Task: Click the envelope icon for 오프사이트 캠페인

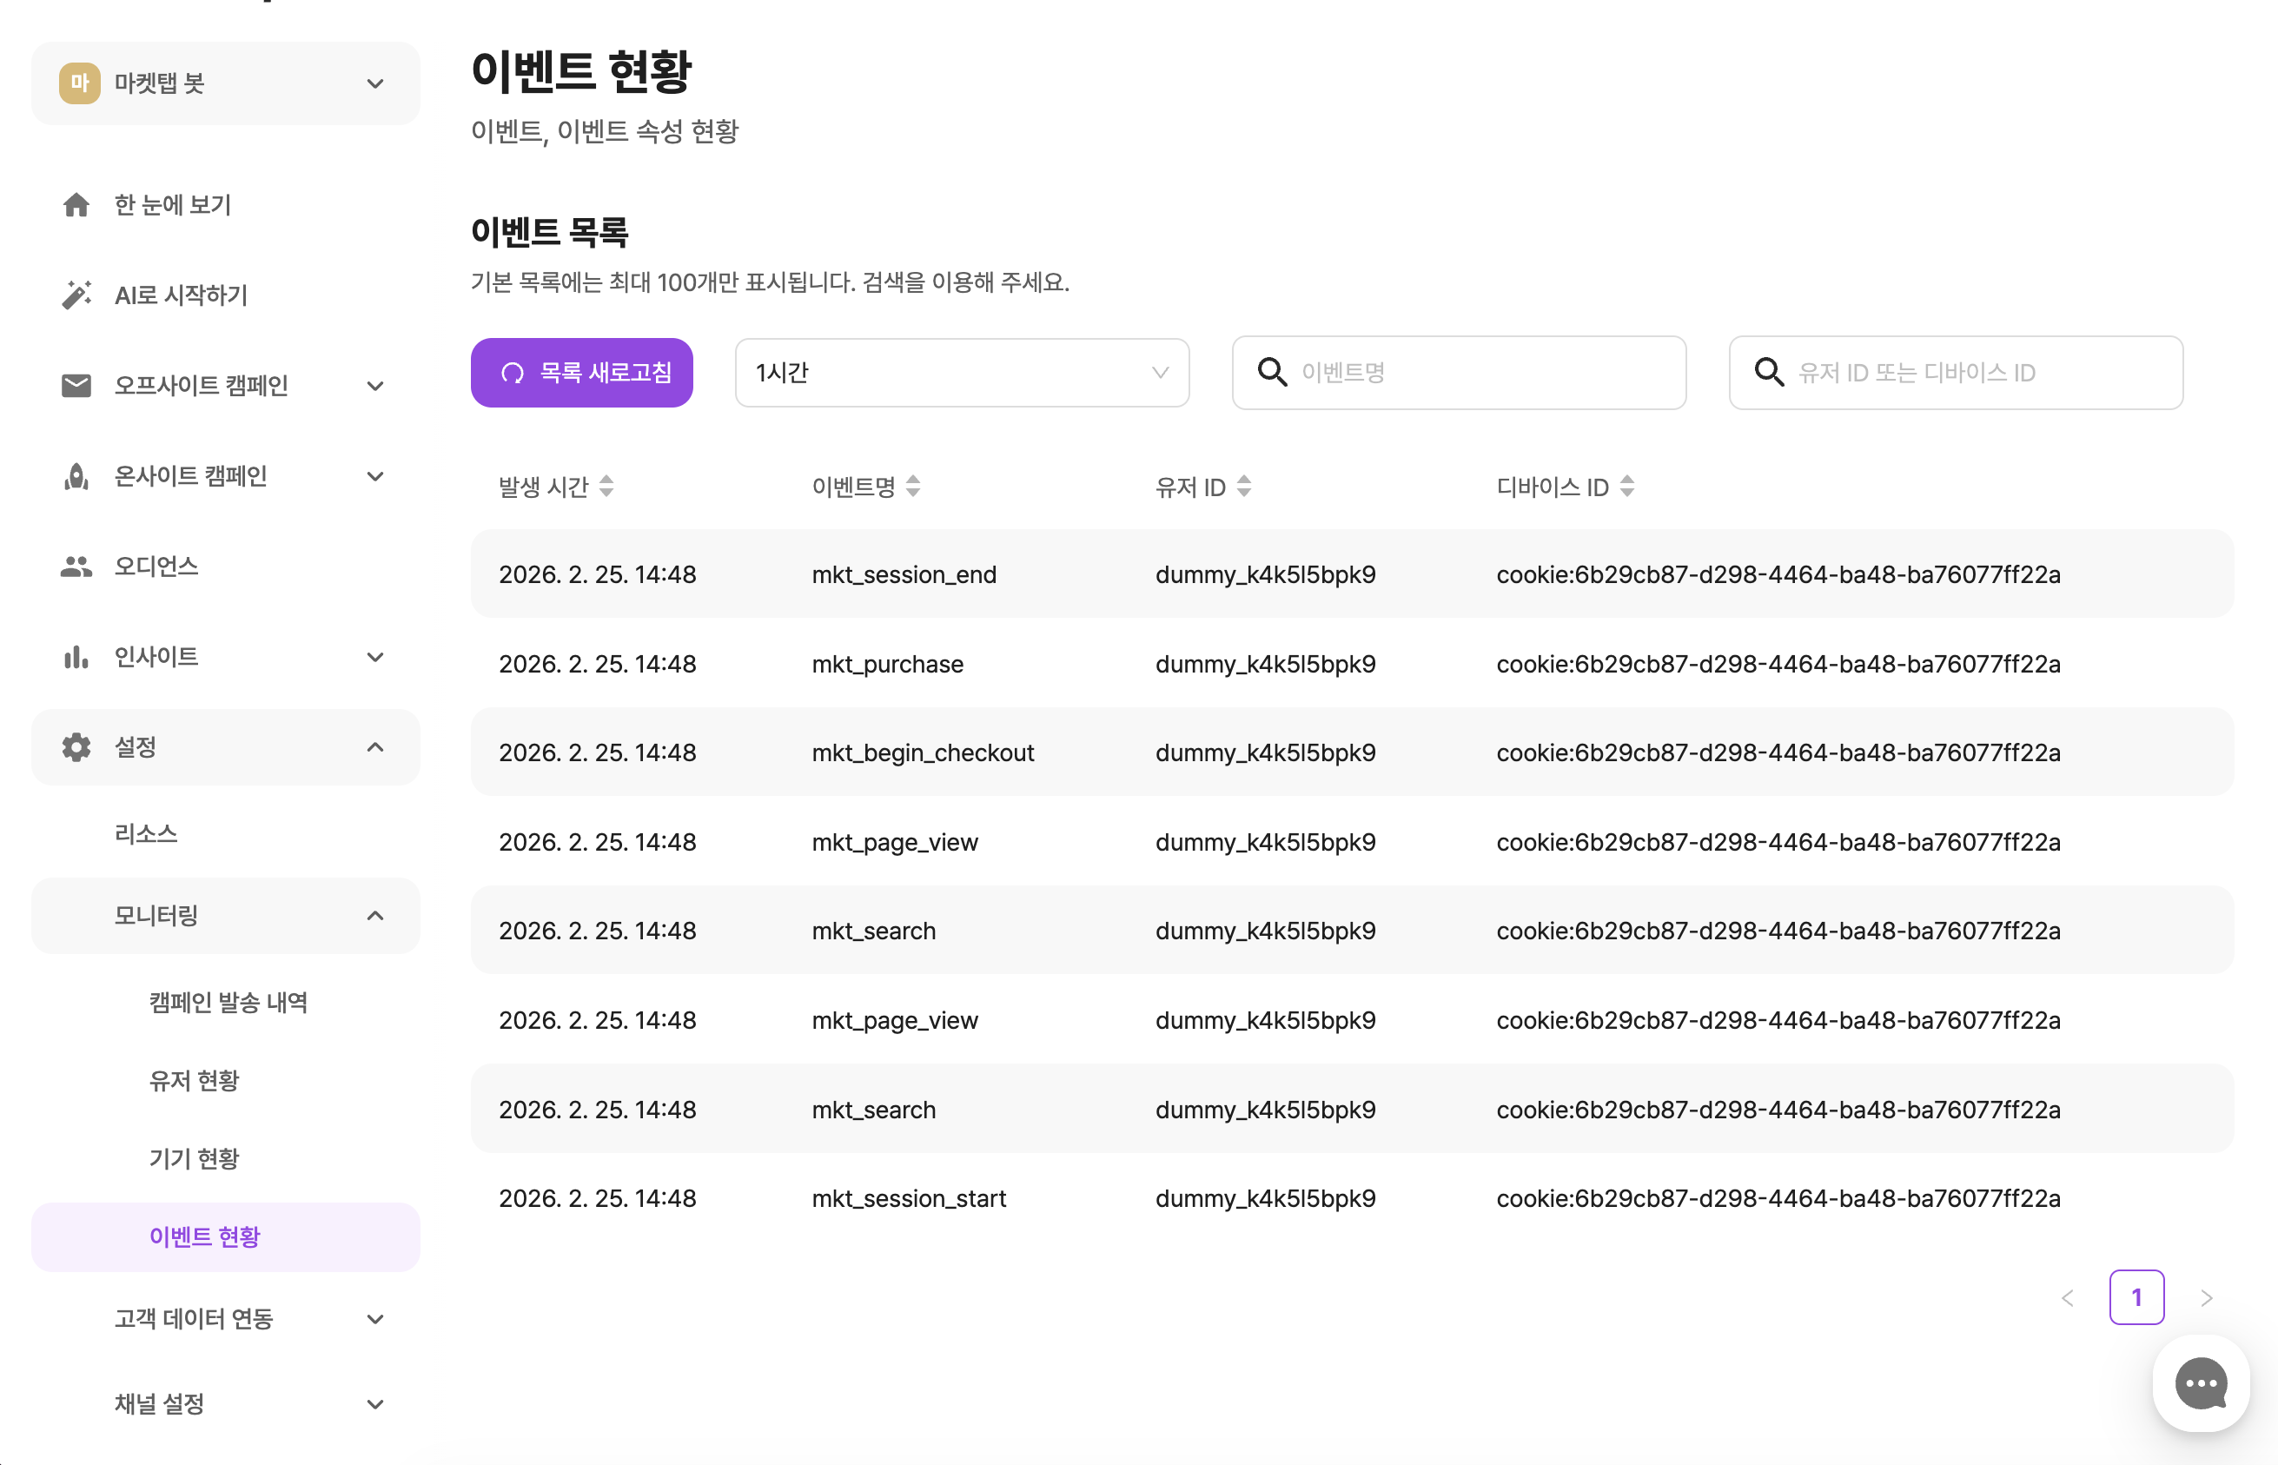Action: (x=76, y=385)
